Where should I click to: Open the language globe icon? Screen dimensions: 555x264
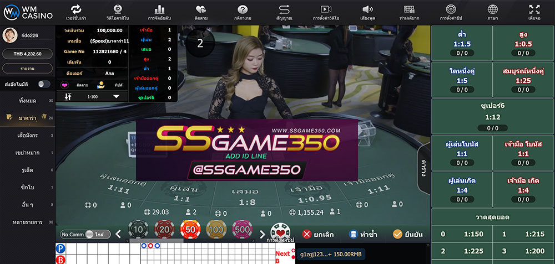click(492, 9)
